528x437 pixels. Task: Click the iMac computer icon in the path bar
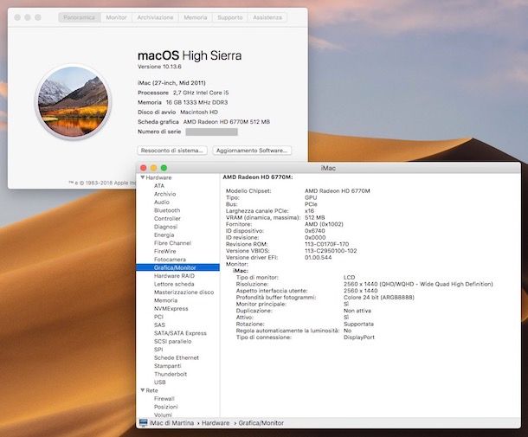[x=144, y=423]
